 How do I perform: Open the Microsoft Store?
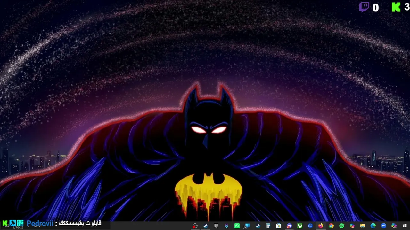click(x=279, y=226)
